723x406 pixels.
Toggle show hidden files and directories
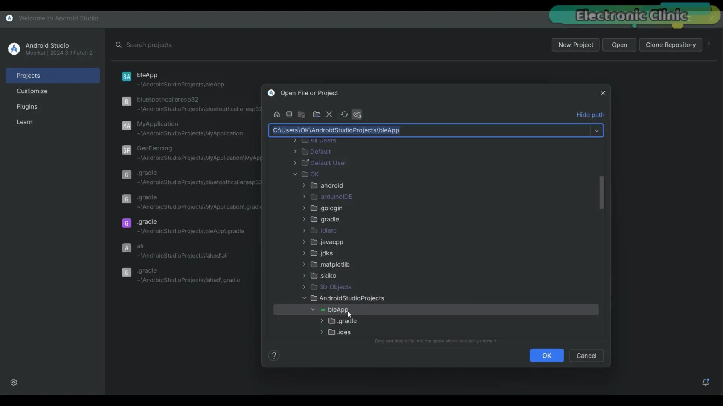click(x=357, y=115)
